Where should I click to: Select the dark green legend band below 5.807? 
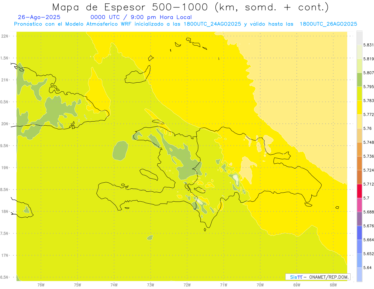click(x=359, y=79)
